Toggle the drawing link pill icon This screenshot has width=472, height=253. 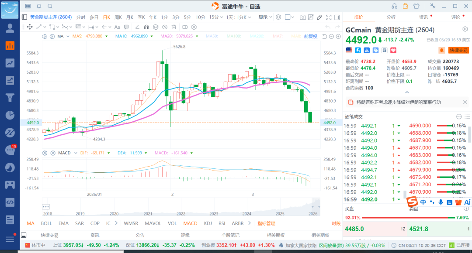click(185, 27)
